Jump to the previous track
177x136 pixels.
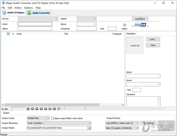click(32, 109)
